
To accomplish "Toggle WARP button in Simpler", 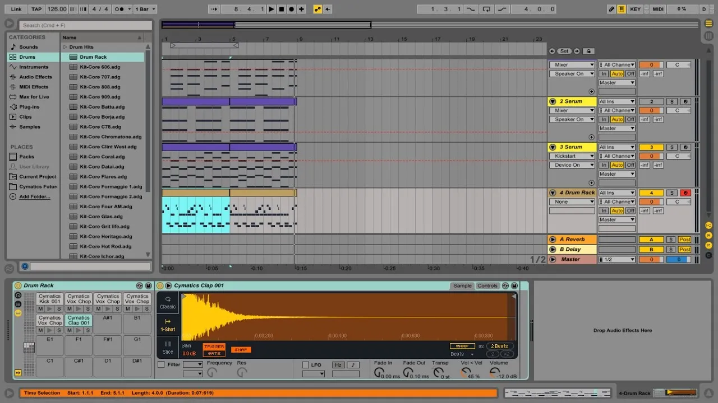I will pyautogui.click(x=462, y=346).
